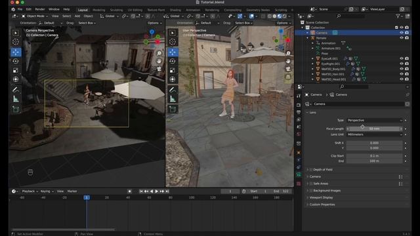The image size is (420, 236).
Task: Toggle visibility of EyeLeft.001
Action: click(402, 58)
